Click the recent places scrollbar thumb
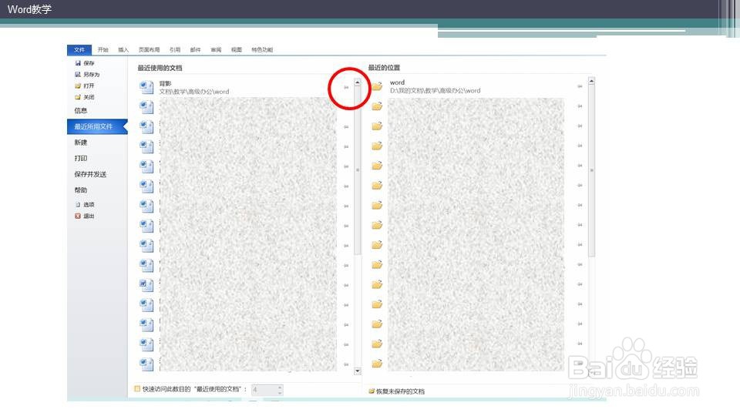 pos(591,171)
